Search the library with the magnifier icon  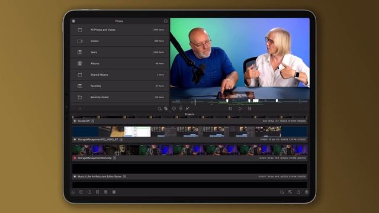pos(159,109)
